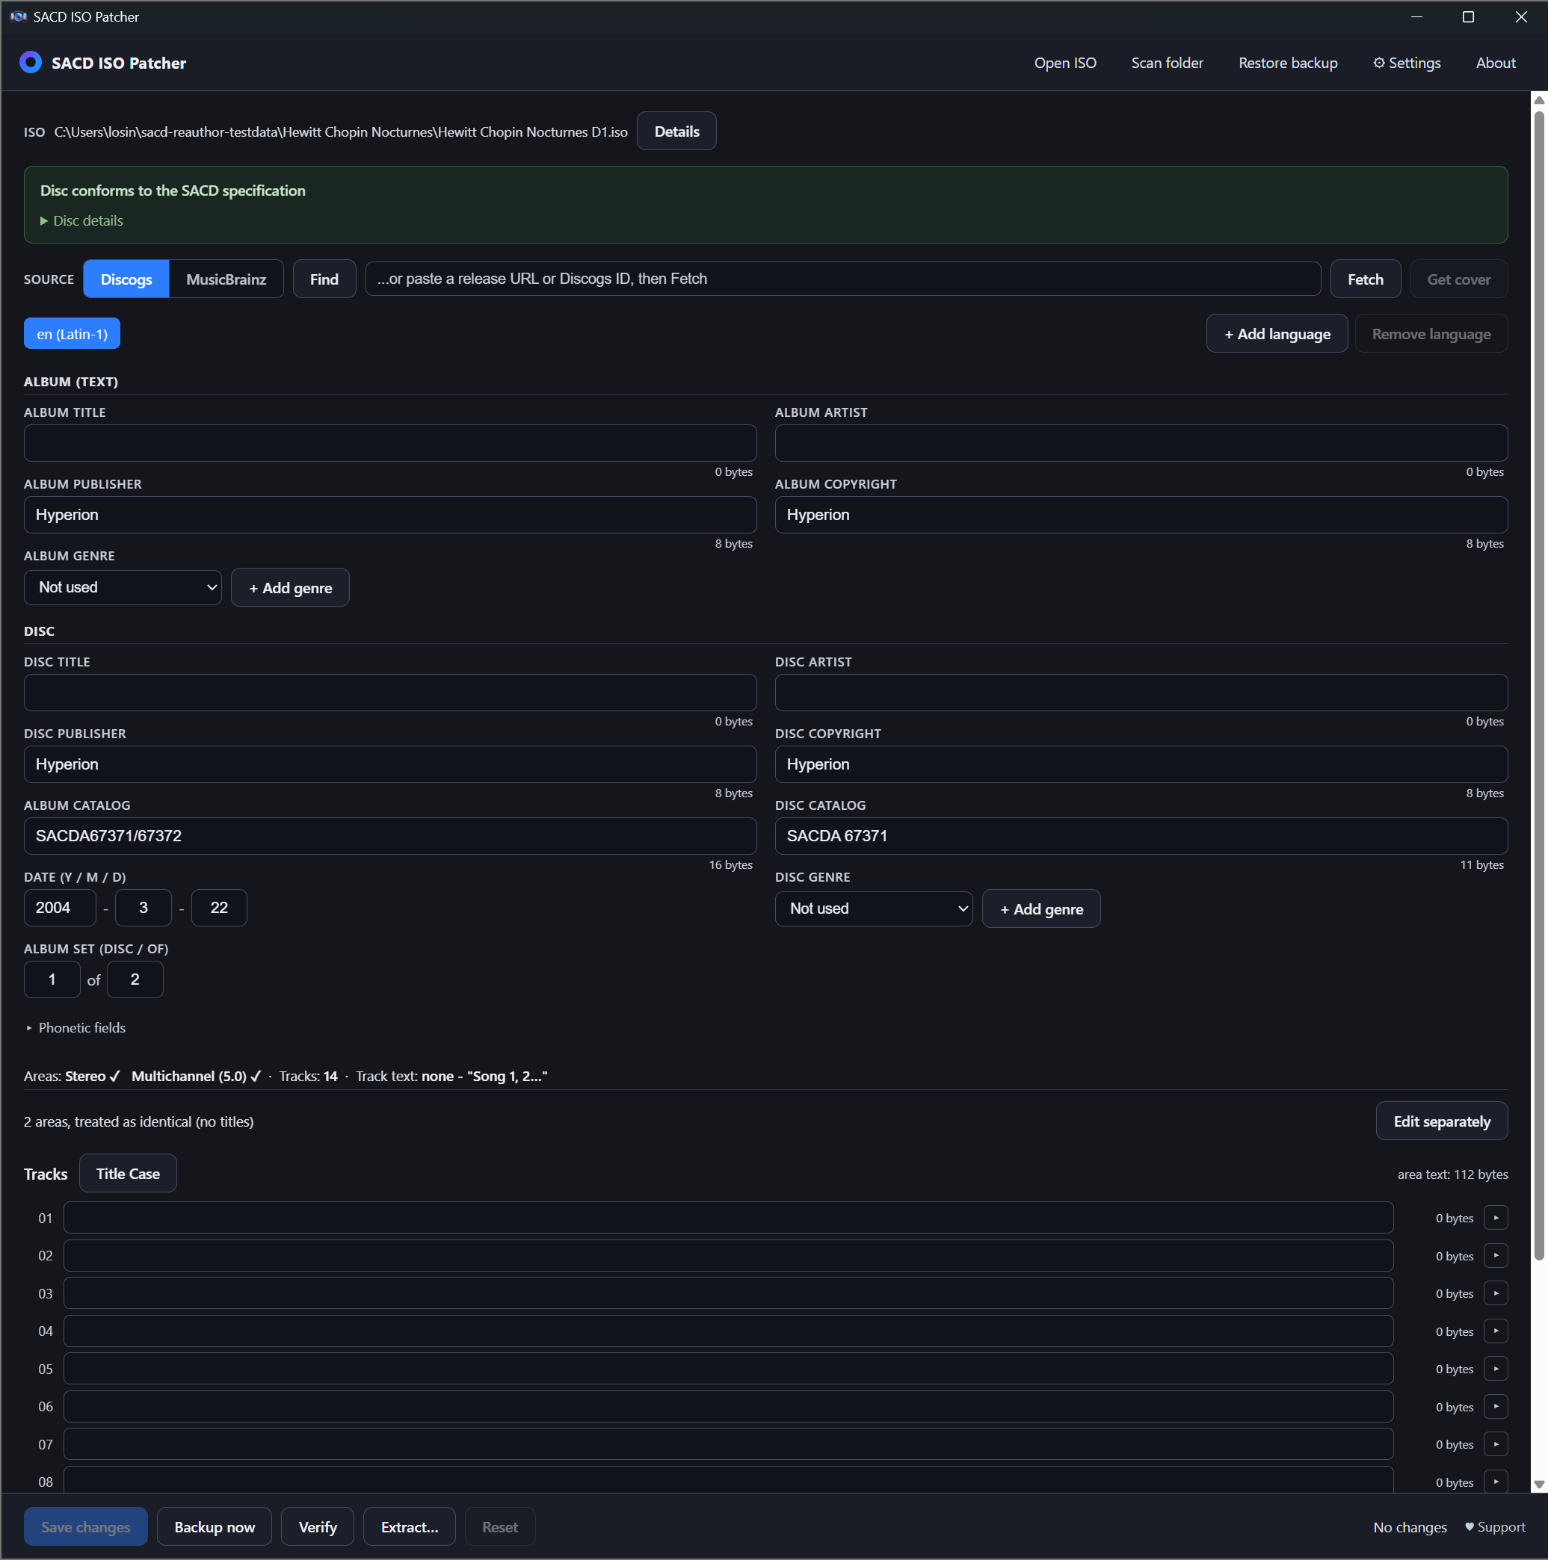
Task: Click the vertical scrollbar thumb
Action: (1538, 684)
